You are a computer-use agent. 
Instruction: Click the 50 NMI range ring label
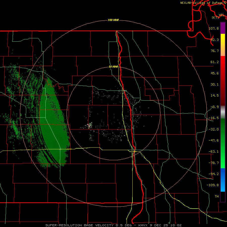(x=113, y=67)
